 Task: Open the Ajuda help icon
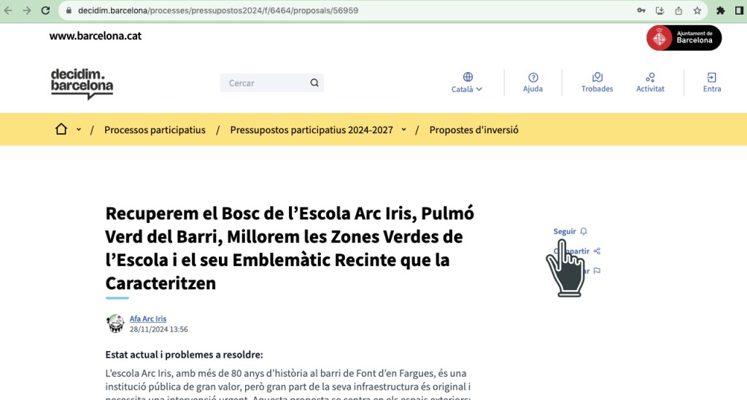(x=533, y=78)
